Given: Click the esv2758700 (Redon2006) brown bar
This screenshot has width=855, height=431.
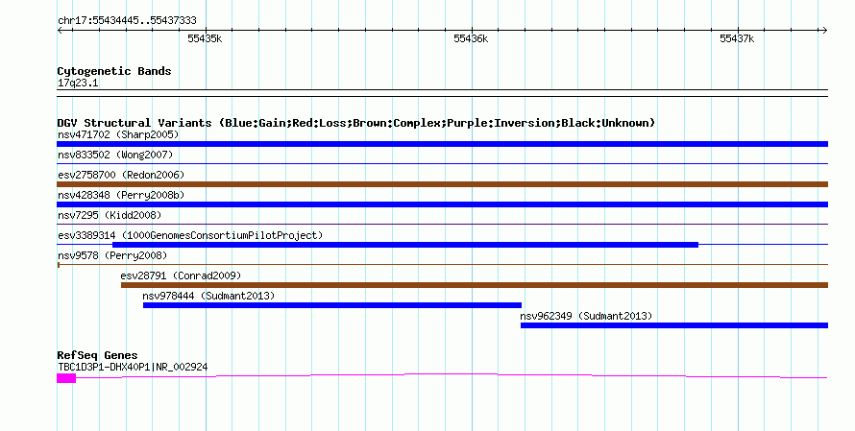Looking at the screenshot, I should point(442,184).
